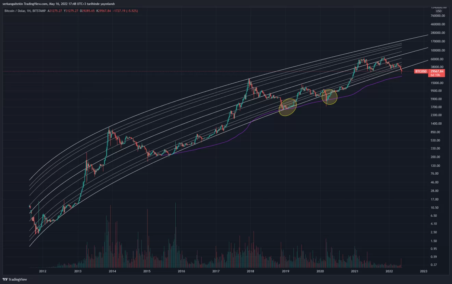The height and width of the screenshot is (284, 452).
Task: Click the 2021 label on time axis
Action: (354, 271)
